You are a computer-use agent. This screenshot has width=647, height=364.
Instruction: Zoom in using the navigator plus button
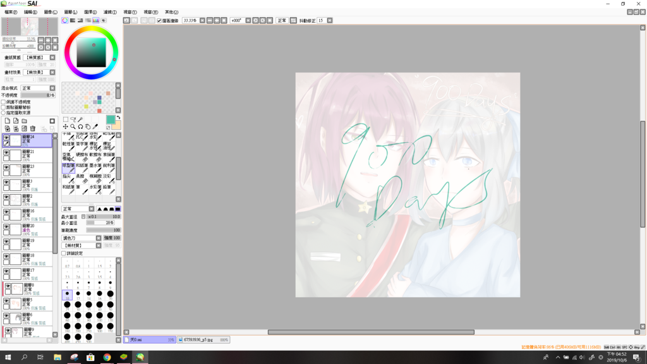click(x=48, y=40)
